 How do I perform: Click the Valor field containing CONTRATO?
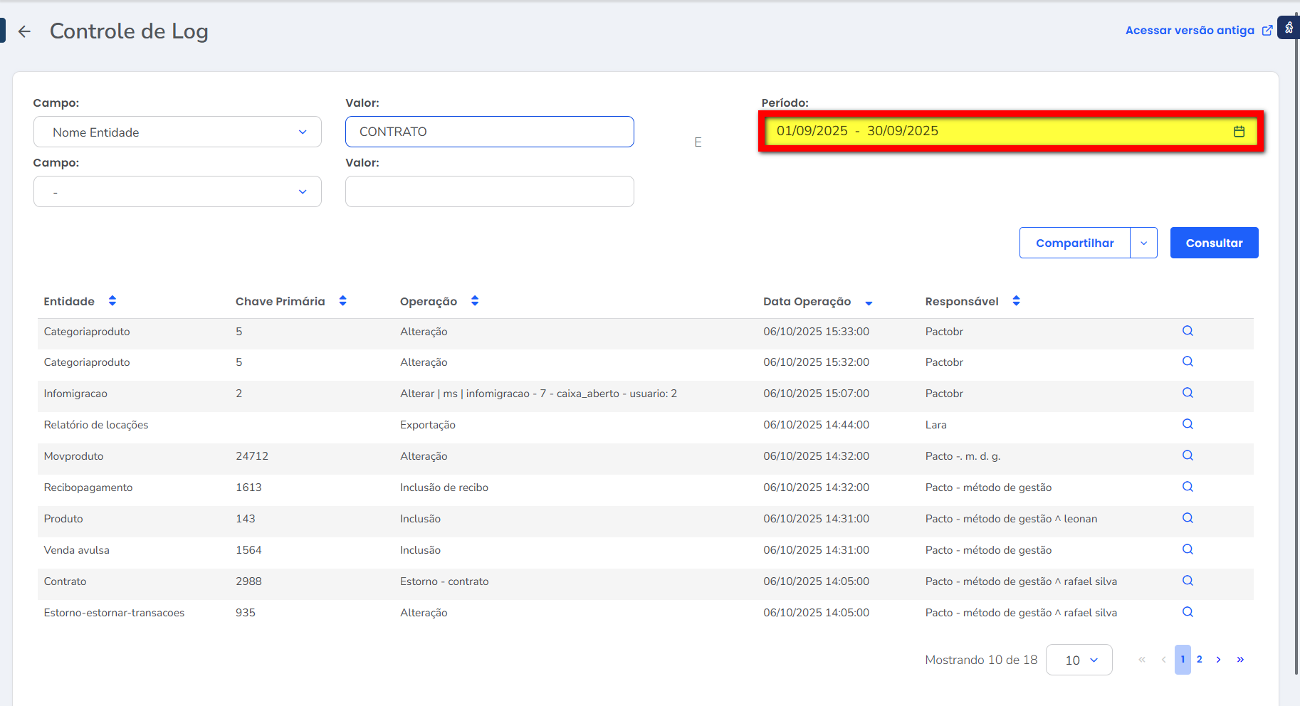tap(489, 132)
